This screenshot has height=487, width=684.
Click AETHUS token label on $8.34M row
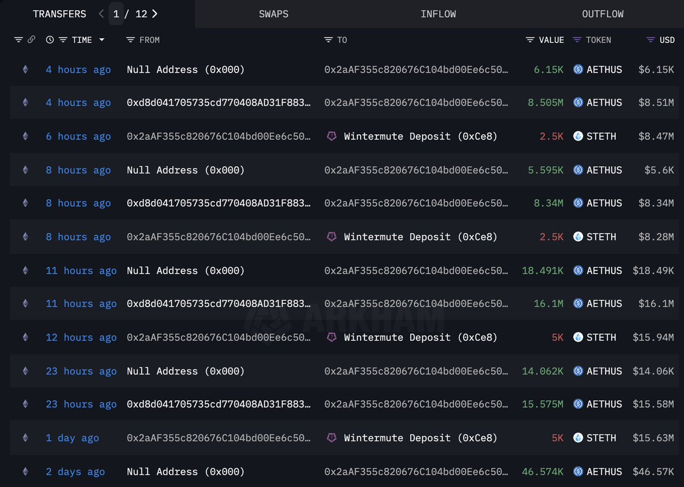coord(604,203)
